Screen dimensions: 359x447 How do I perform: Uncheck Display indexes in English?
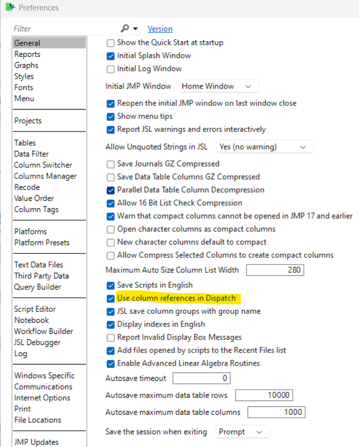110,325
